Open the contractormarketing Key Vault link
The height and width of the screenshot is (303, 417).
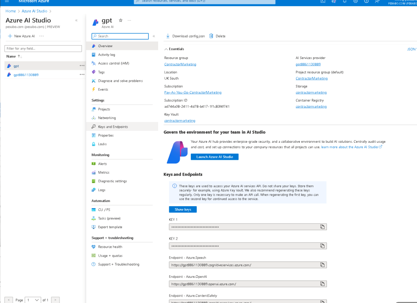point(179,121)
